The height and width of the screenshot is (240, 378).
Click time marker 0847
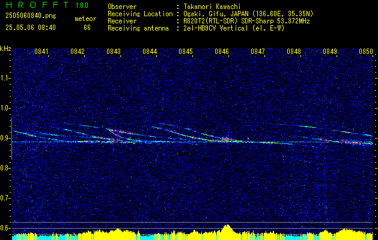coord(258,51)
